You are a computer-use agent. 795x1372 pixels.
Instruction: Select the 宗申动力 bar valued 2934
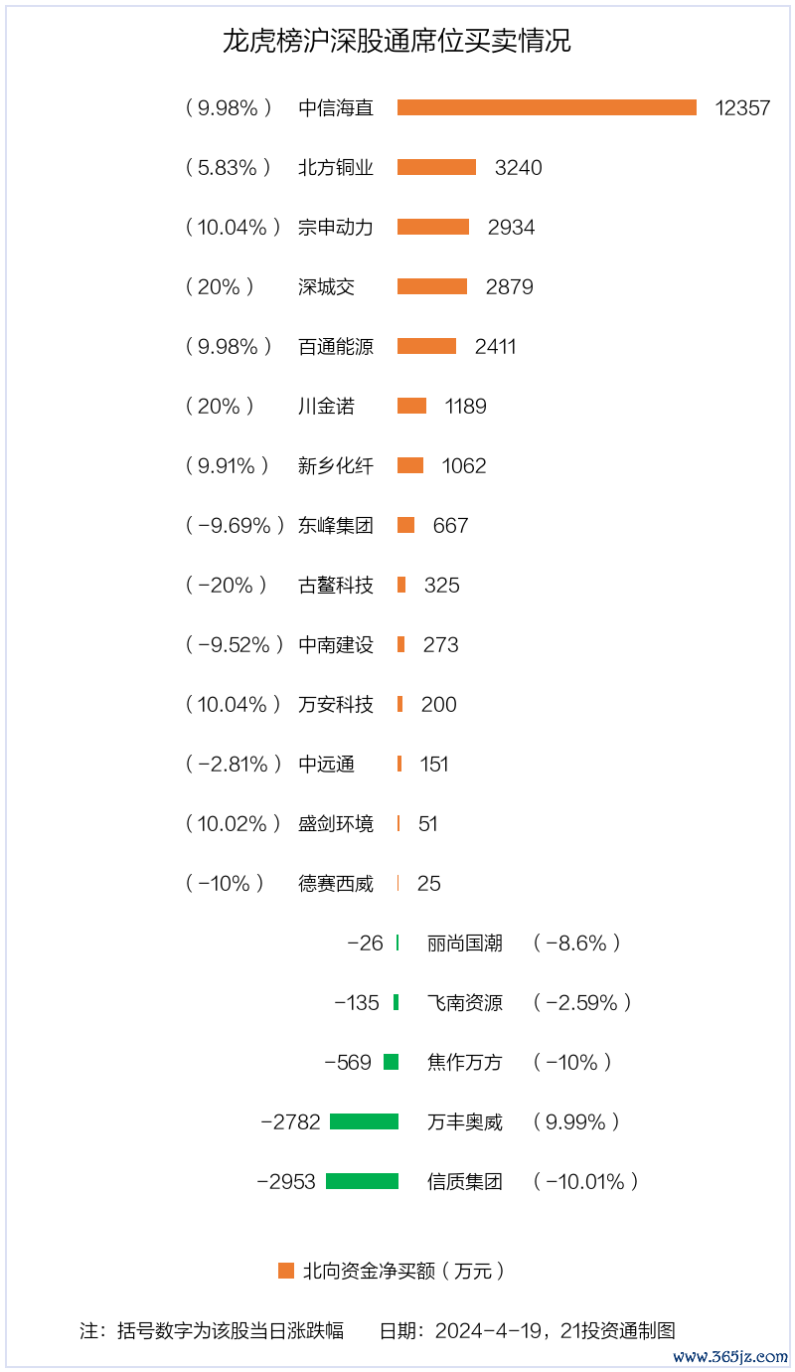pyautogui.click(x=433, y=227)
